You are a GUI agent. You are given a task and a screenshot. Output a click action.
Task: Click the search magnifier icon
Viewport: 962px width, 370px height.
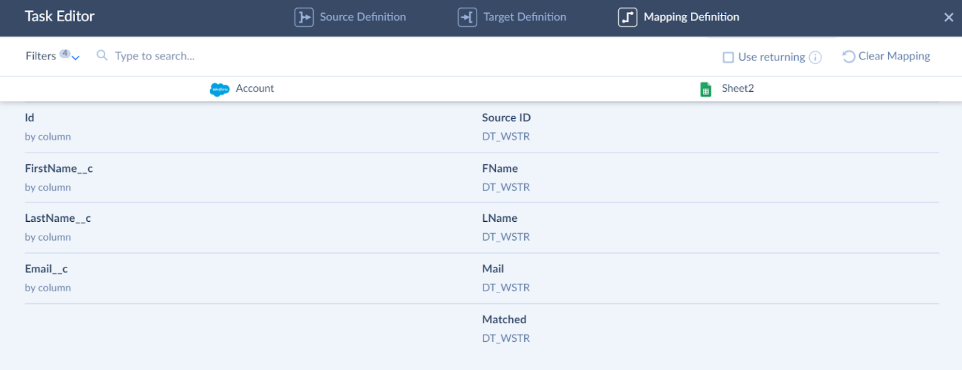pos(102,56)
